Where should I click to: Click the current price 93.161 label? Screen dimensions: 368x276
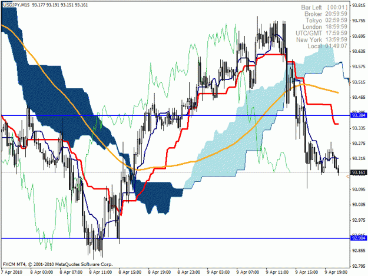[359, 172]
